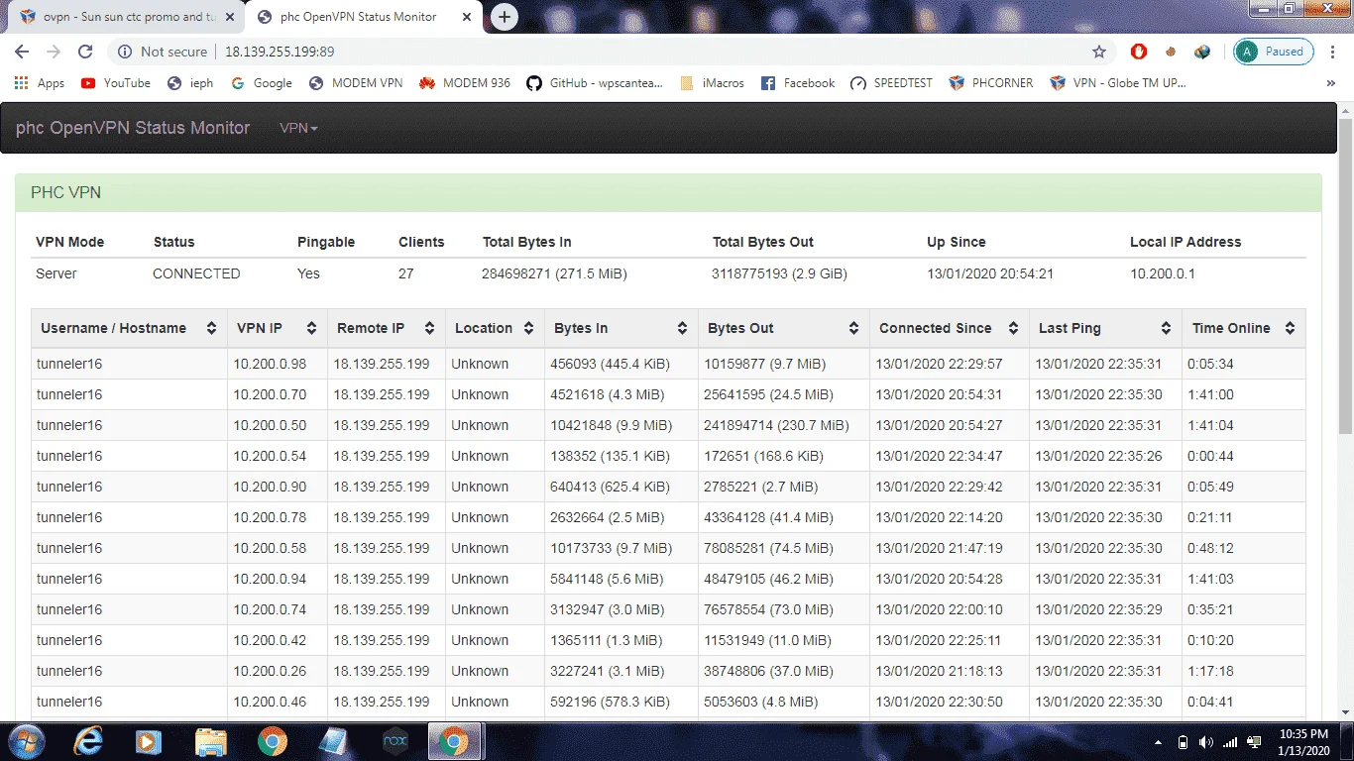Go back with the browser back arrow
Viewport: 1354px width, 761px height.
tap(22, 52)
